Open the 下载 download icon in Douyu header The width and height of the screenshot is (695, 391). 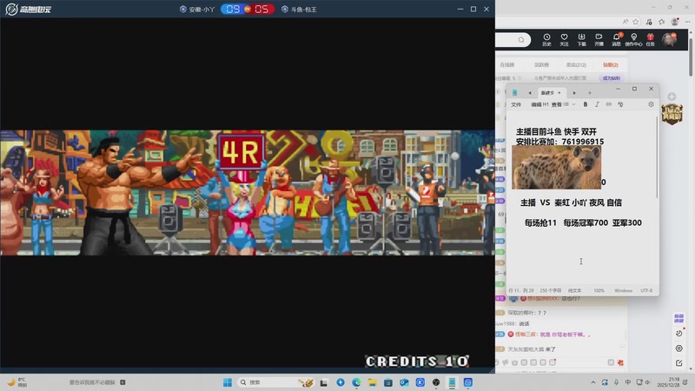pyautogui.click(x=581, y=39)
